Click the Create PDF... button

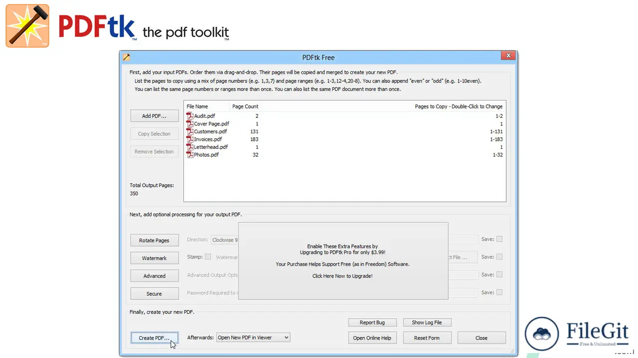pos(154,338)
